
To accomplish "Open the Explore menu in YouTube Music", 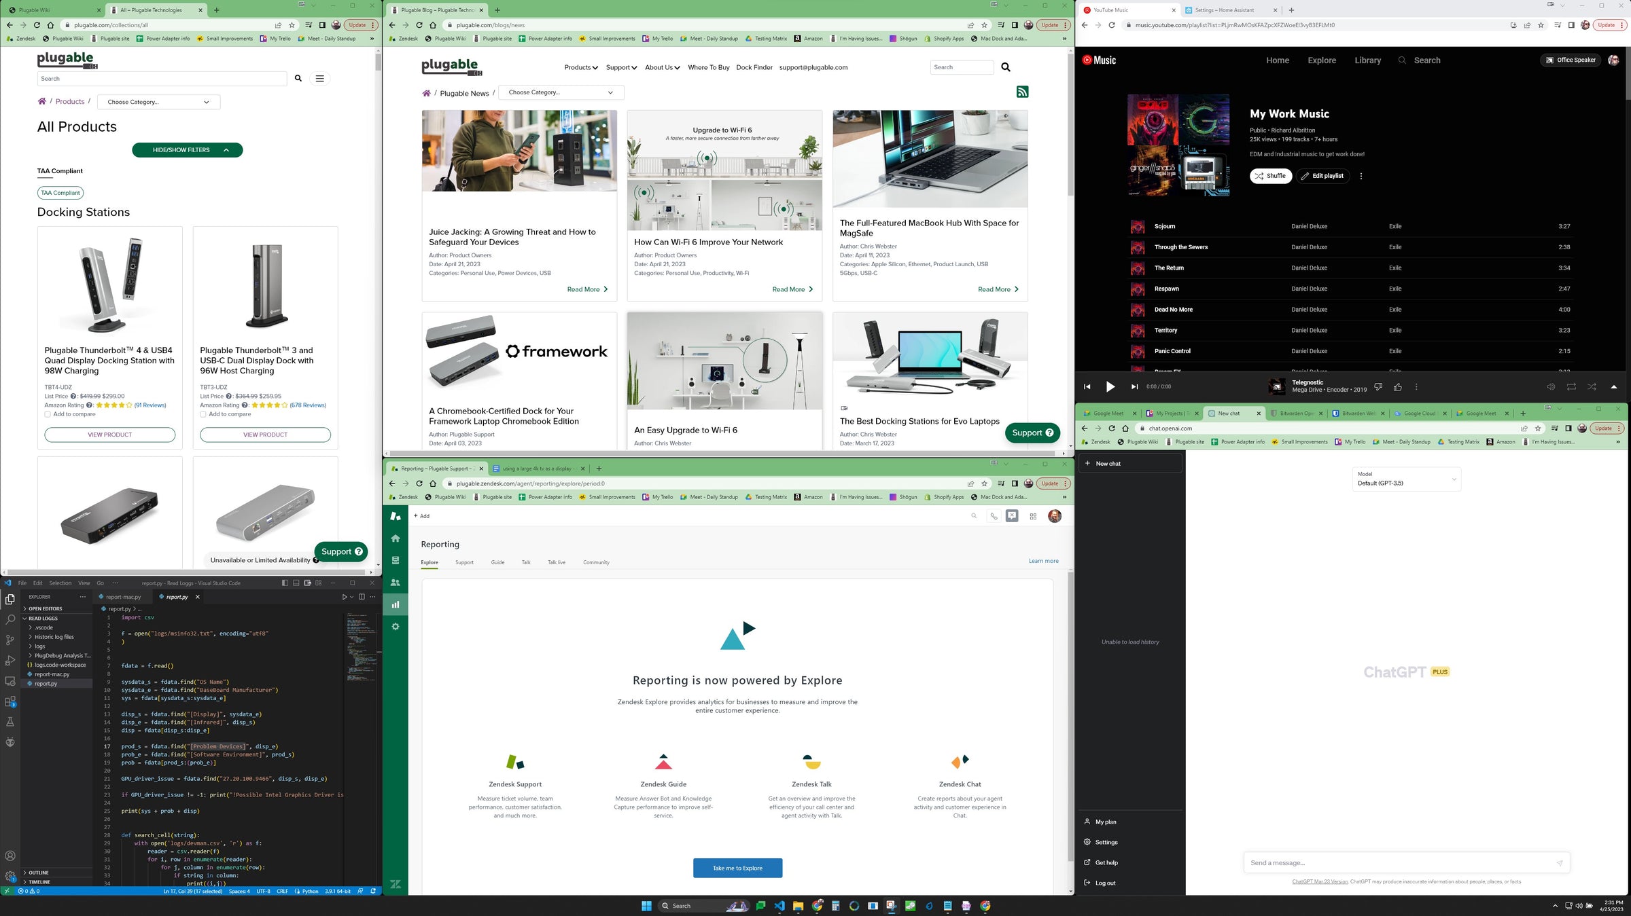I will click(x=1321, y=60).
